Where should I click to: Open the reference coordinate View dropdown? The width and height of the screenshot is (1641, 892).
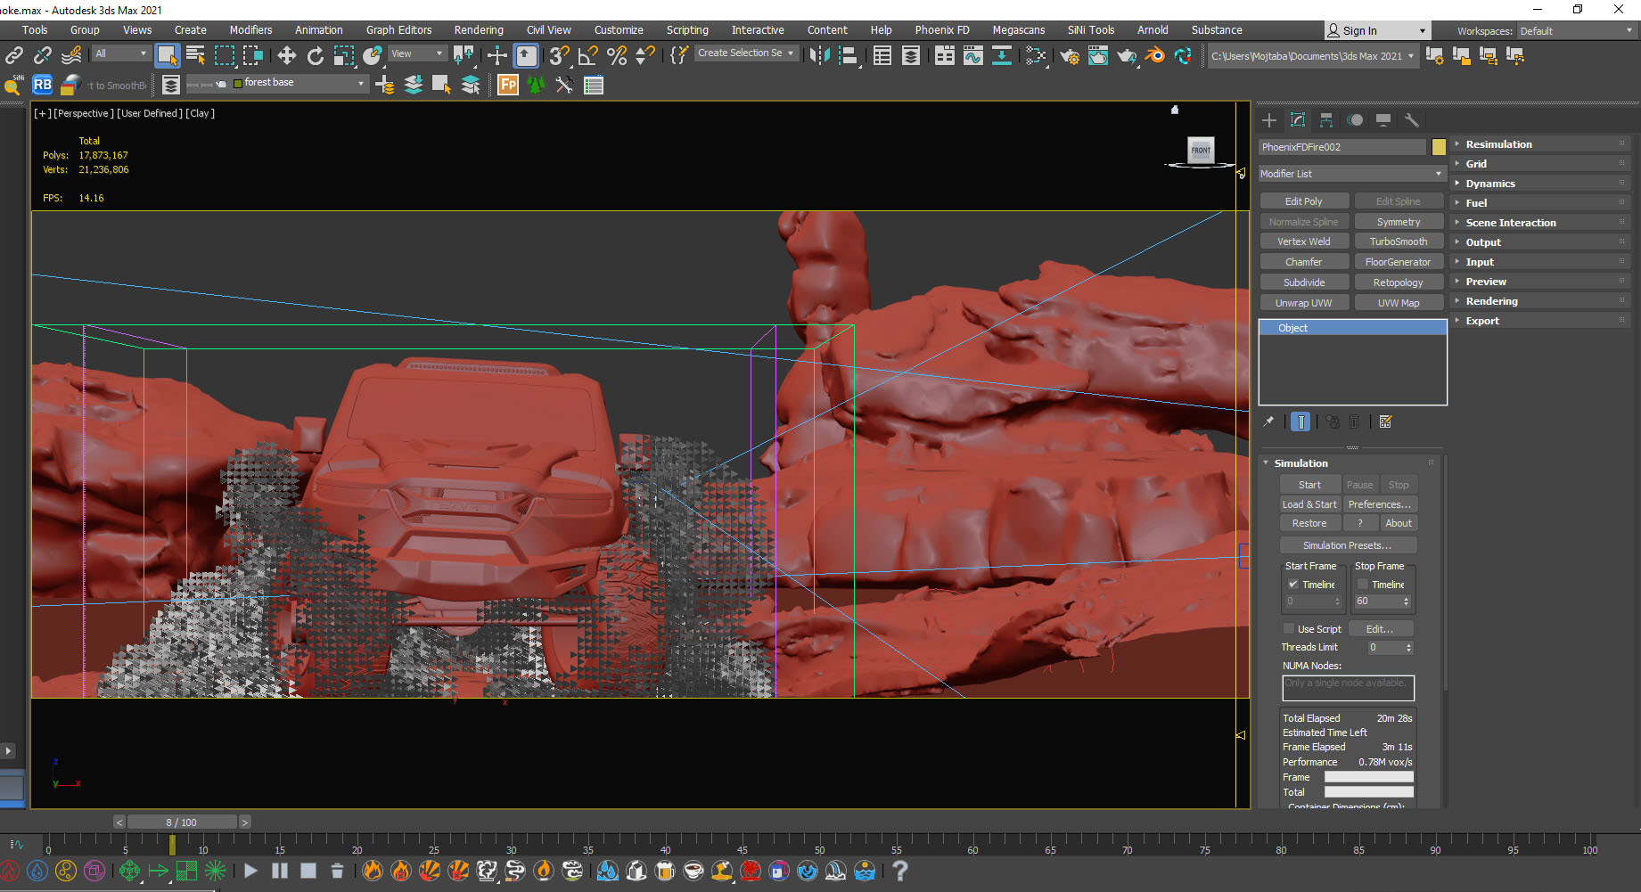pos(417,54)
